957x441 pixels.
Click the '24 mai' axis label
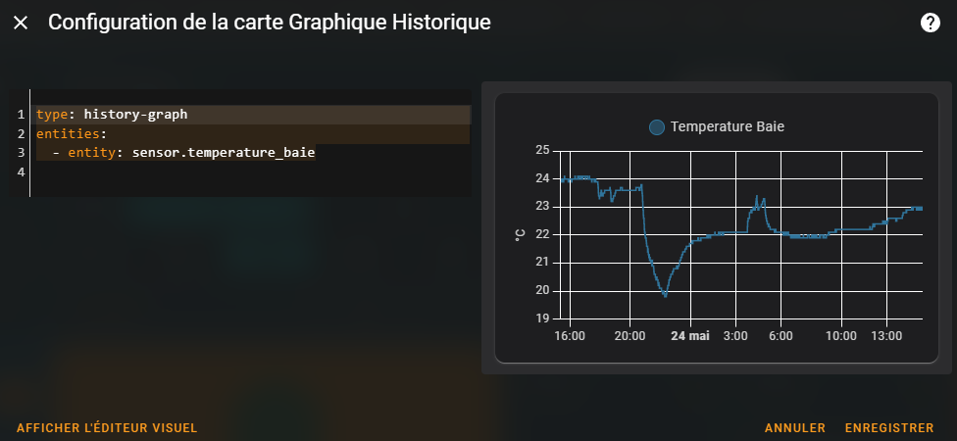point(690,336)
